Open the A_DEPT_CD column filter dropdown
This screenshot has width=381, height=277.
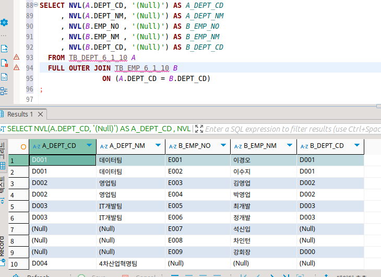(89, 146)
